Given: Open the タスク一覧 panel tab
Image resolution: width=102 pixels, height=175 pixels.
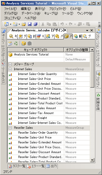Looking at the screenshot, I should pyautogui.click(x=17, y=166).
